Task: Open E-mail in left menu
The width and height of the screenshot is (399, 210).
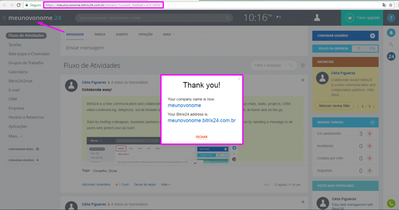Action: [14, 90]
